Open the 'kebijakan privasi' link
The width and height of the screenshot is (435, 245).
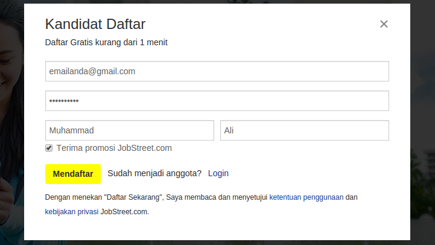(72, 212)
